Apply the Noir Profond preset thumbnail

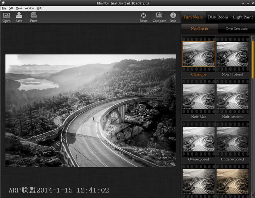tap(232, 54)
